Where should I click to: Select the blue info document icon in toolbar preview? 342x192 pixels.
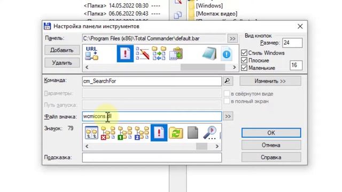227,53
